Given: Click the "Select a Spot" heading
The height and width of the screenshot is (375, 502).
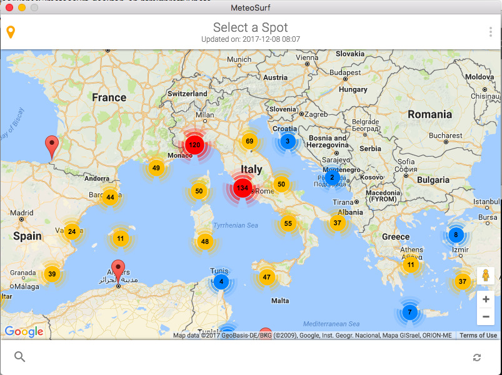Looking at the screenshot, I should [x=251, y=27].
